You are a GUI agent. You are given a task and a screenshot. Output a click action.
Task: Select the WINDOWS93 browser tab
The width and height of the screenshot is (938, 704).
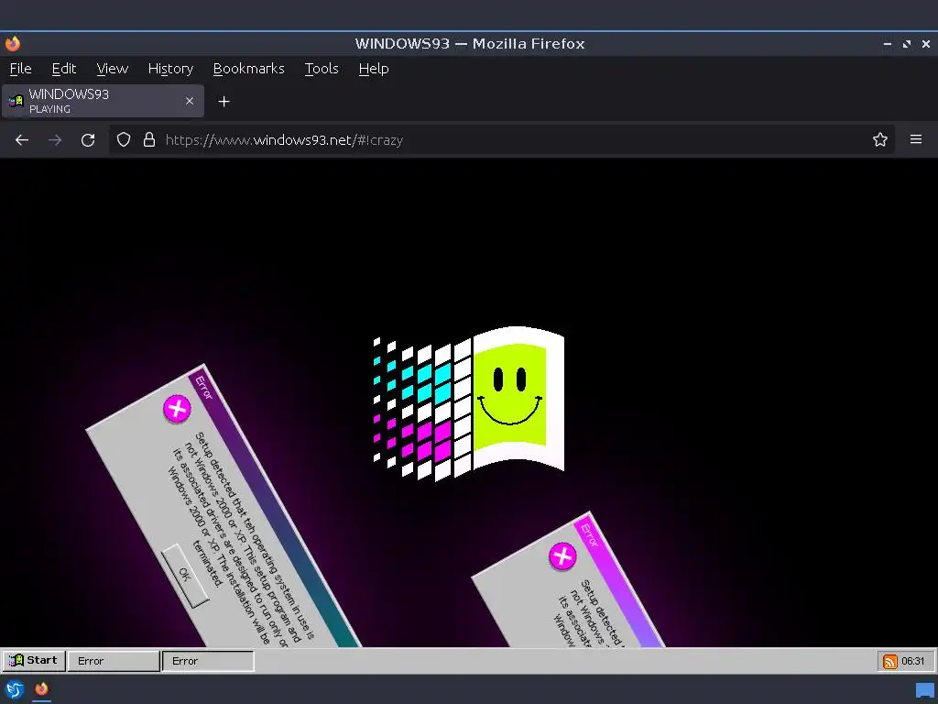click(x=103, y=101)
